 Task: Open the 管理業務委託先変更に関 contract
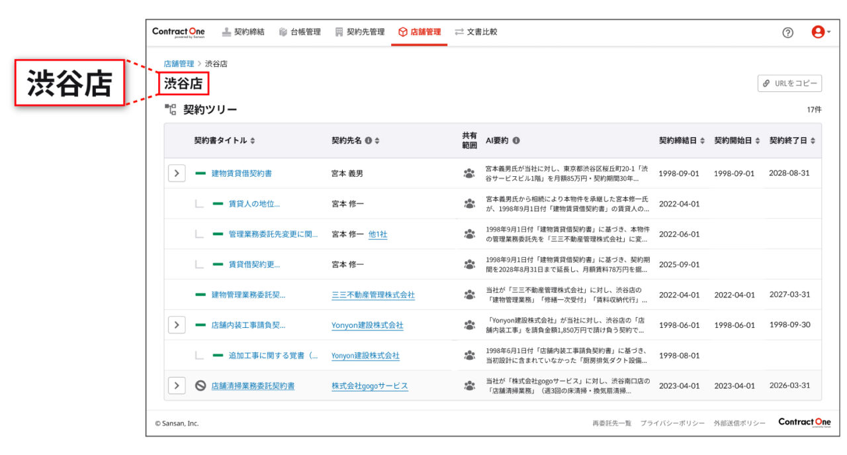point(273,234)
